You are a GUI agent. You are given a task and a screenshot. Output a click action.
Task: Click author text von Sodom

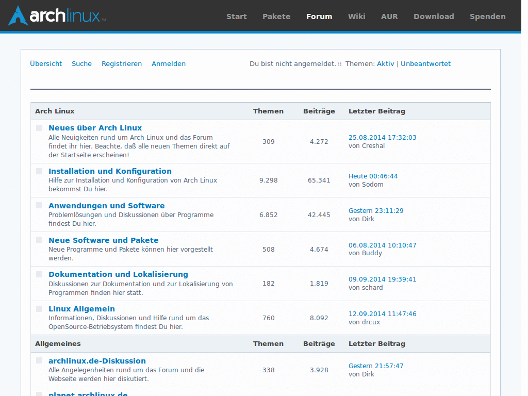click(366, 185)
